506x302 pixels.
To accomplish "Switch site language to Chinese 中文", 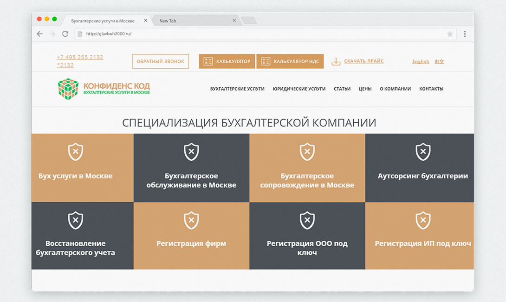I will (439, 61).
